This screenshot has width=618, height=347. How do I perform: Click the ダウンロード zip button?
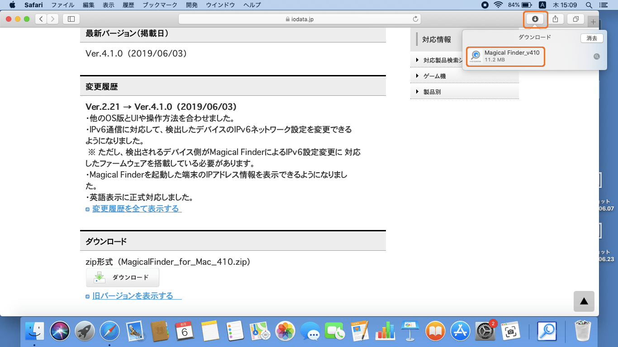tap(123, 277)
